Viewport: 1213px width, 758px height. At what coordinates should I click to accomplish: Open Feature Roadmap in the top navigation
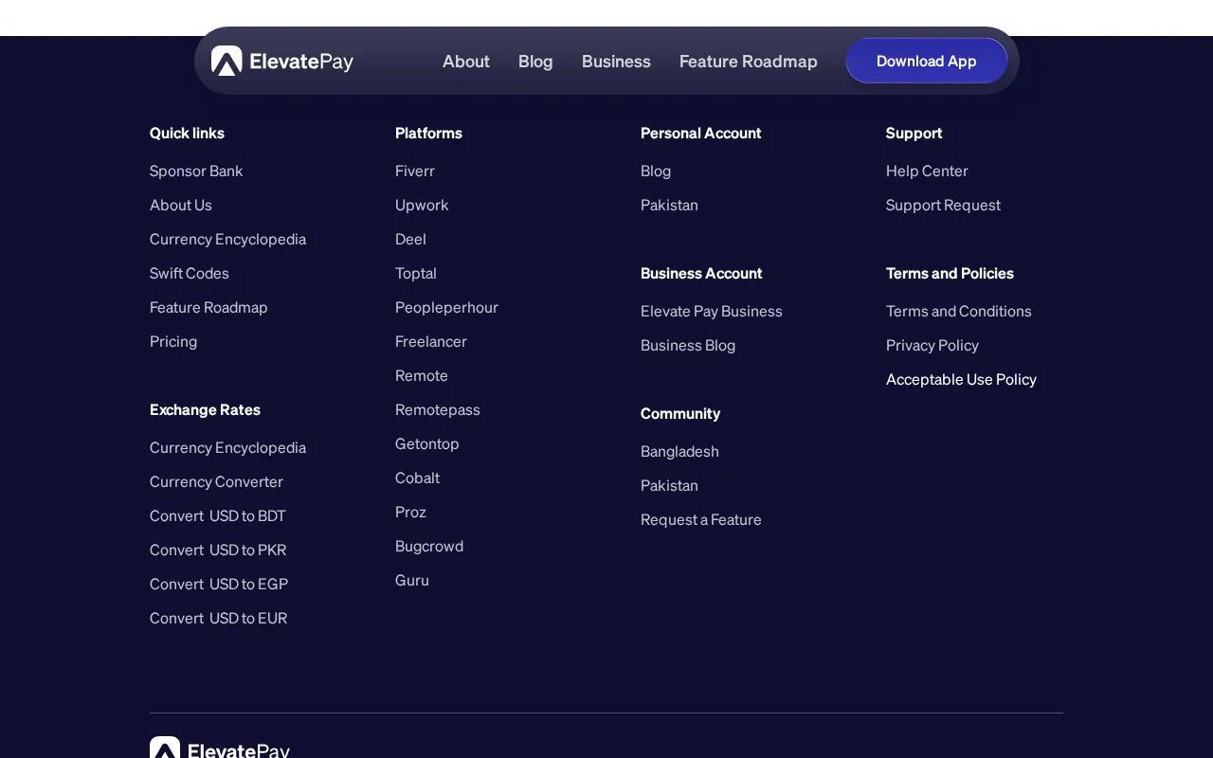(x=749, y=62)
